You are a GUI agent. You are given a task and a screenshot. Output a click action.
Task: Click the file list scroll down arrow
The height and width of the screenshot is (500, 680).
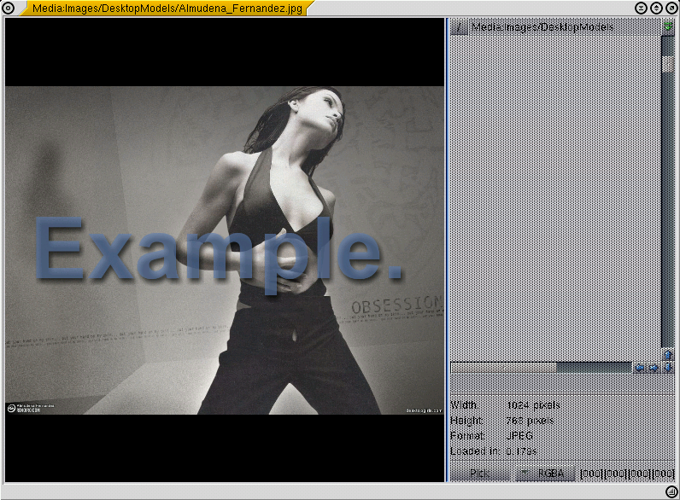[668, 367]
